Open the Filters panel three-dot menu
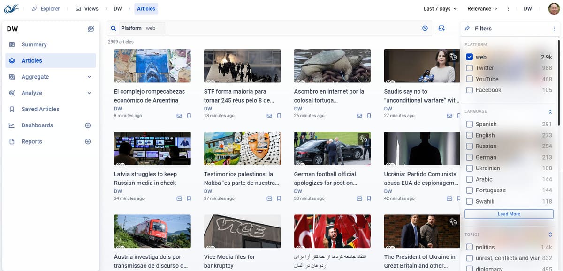The width and height of the screenshot is (563, 271). point(554,29)
